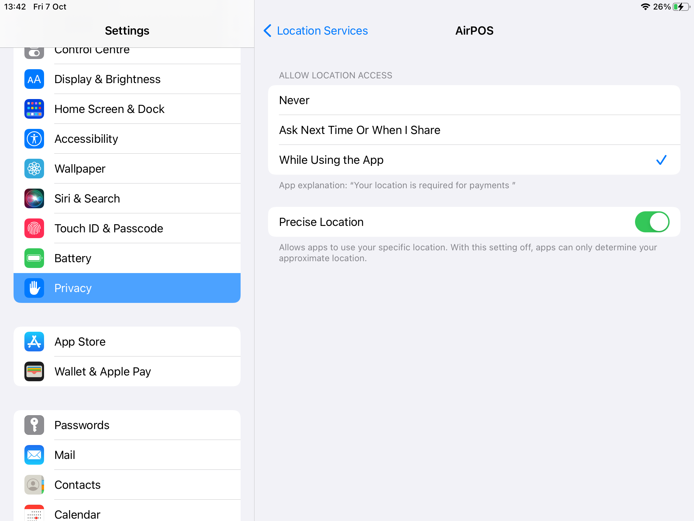The height and width of the screenshot is (521, 694).
Task: Tap the App Store icon
Action: [34, 342]
